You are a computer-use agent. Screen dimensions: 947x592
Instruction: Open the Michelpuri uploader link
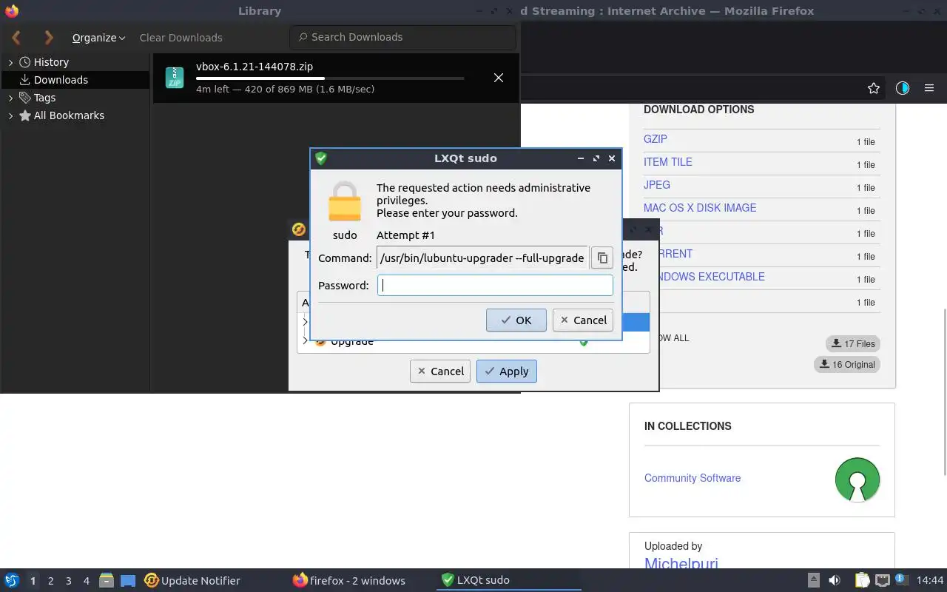(681, 564)
